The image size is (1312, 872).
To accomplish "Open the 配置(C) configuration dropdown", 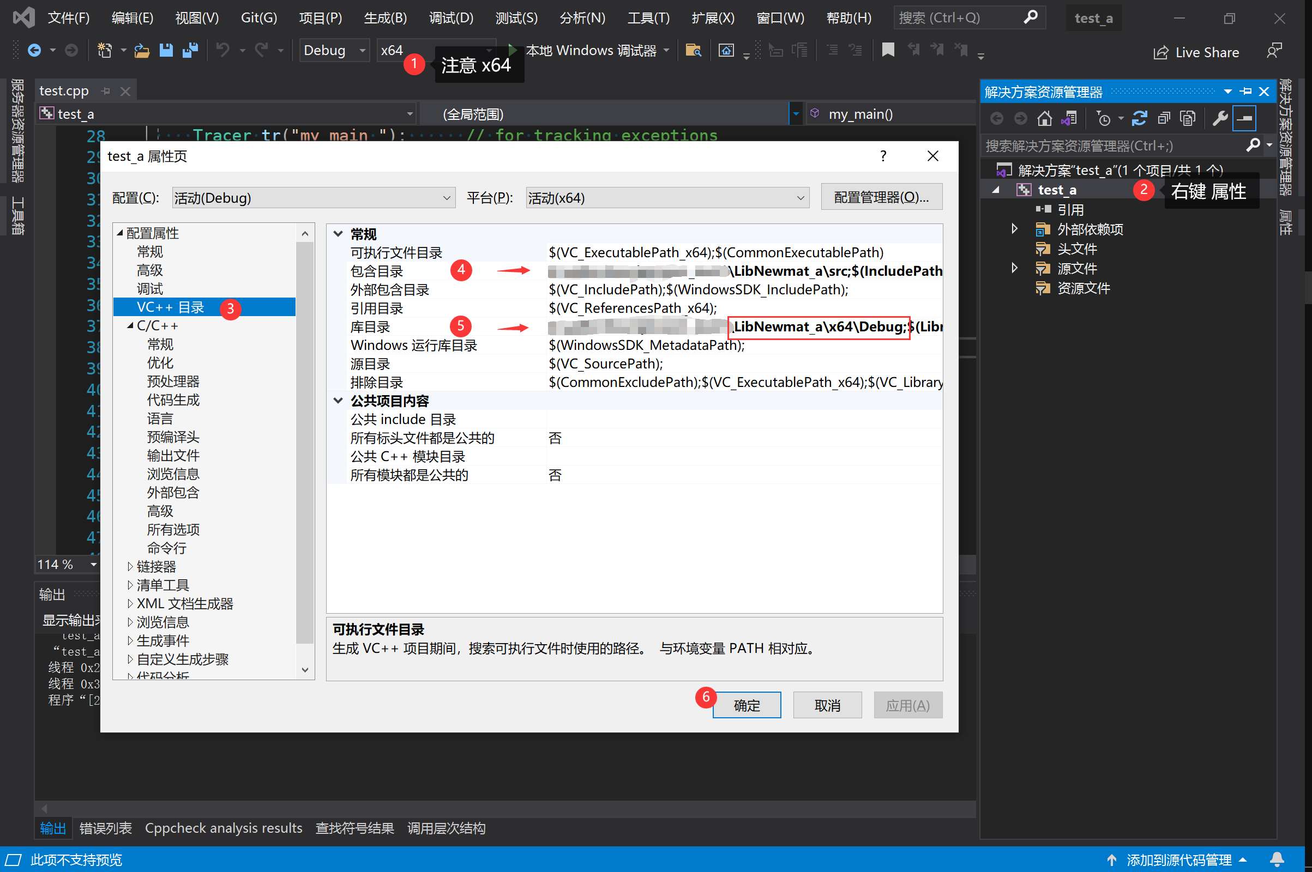I will (314, 198).
